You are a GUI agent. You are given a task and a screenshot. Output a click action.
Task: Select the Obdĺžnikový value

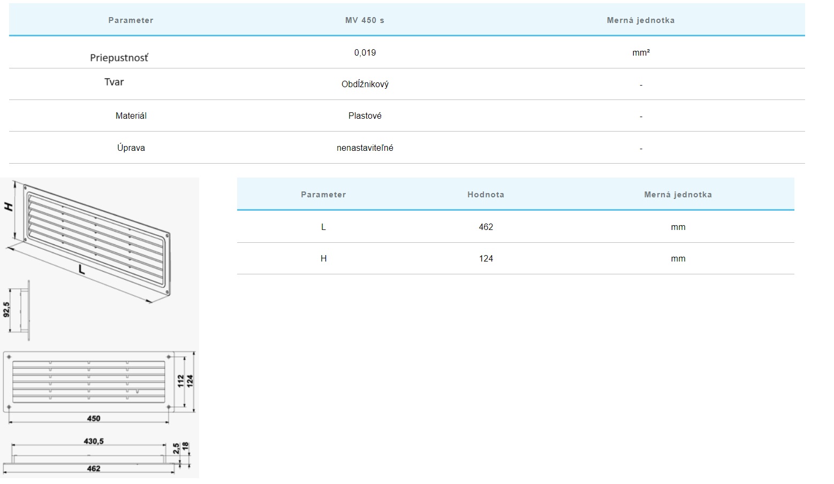(x=365, y=84)
